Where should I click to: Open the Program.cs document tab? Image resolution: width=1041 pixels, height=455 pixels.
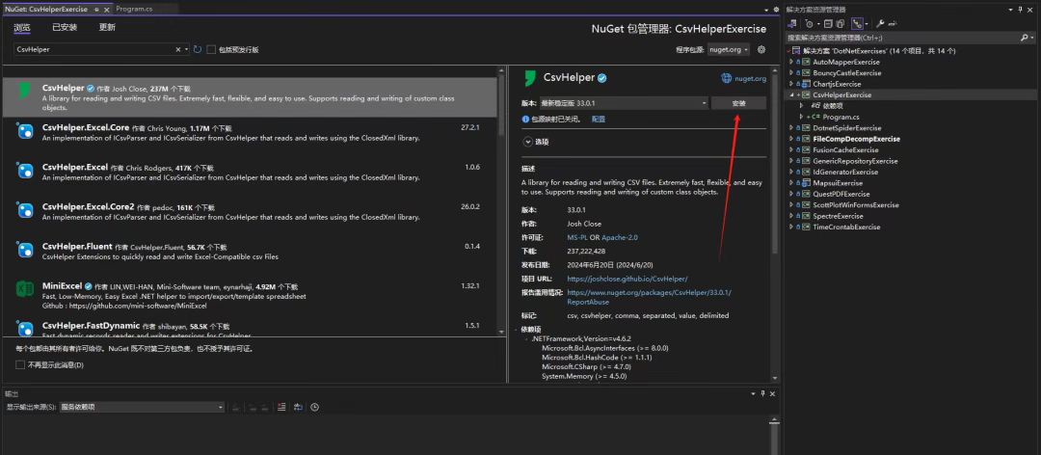point(134,10)
